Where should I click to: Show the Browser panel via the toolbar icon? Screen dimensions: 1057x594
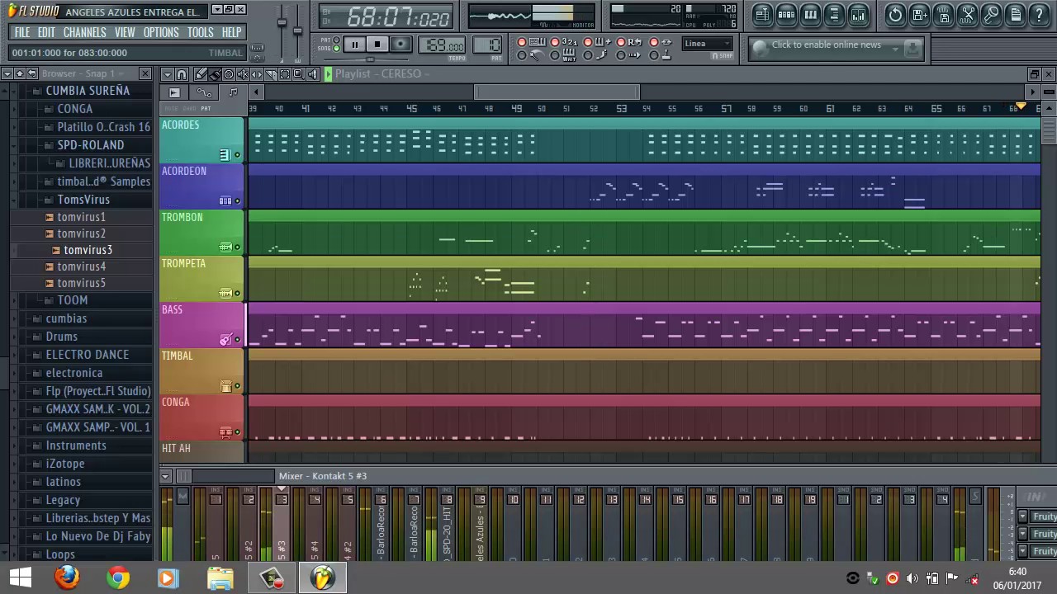834,15
